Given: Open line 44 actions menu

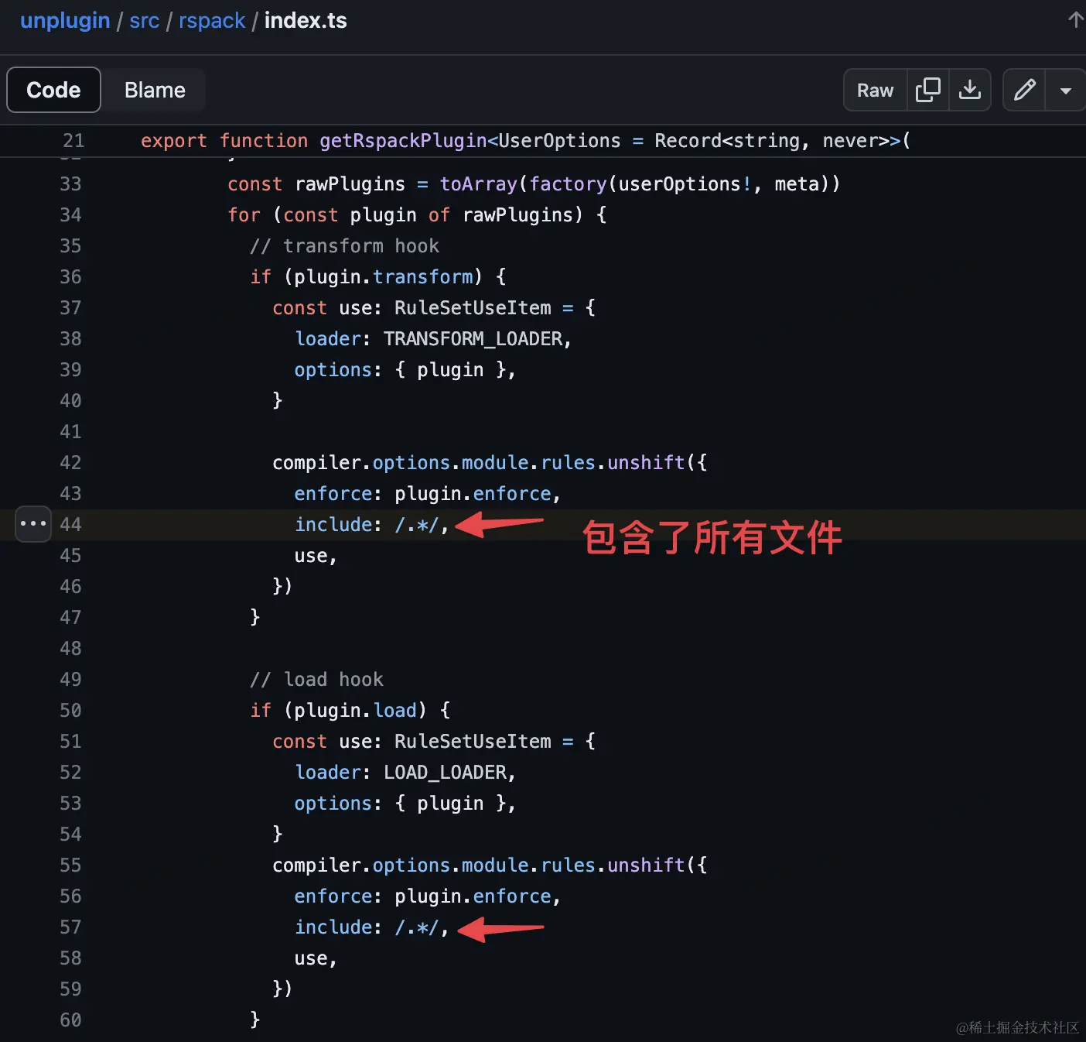Looking at the screenshot, I should click(33, 524).
